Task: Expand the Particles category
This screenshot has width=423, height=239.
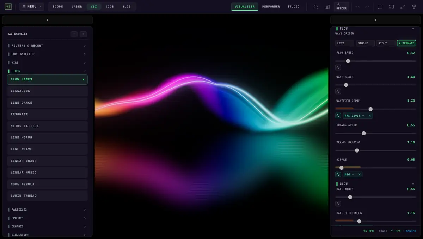Action: point(47,209)
